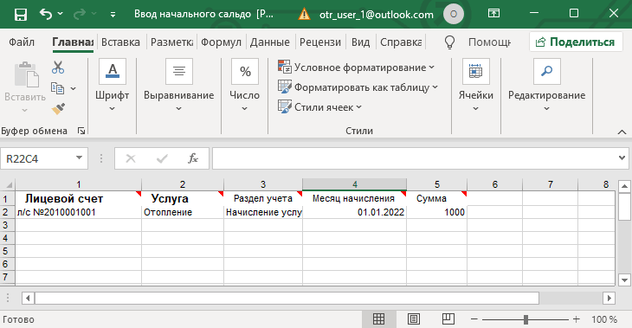Collapse the ribbon with the chevron
The height and width of the screenshot is (328, 632).
pyautogui.click(x=622, y=132)
